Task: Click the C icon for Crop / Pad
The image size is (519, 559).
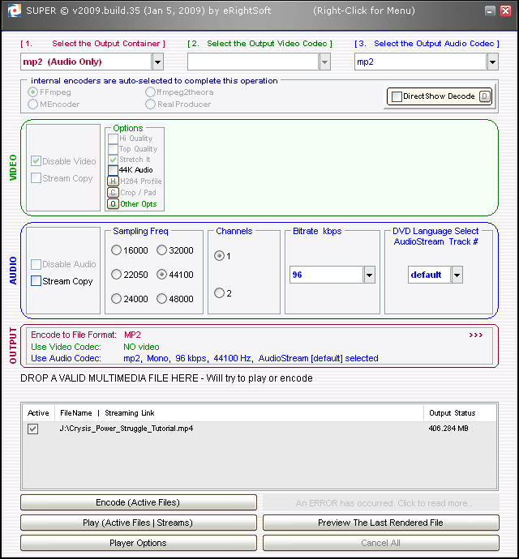Action: coord(113,193)
